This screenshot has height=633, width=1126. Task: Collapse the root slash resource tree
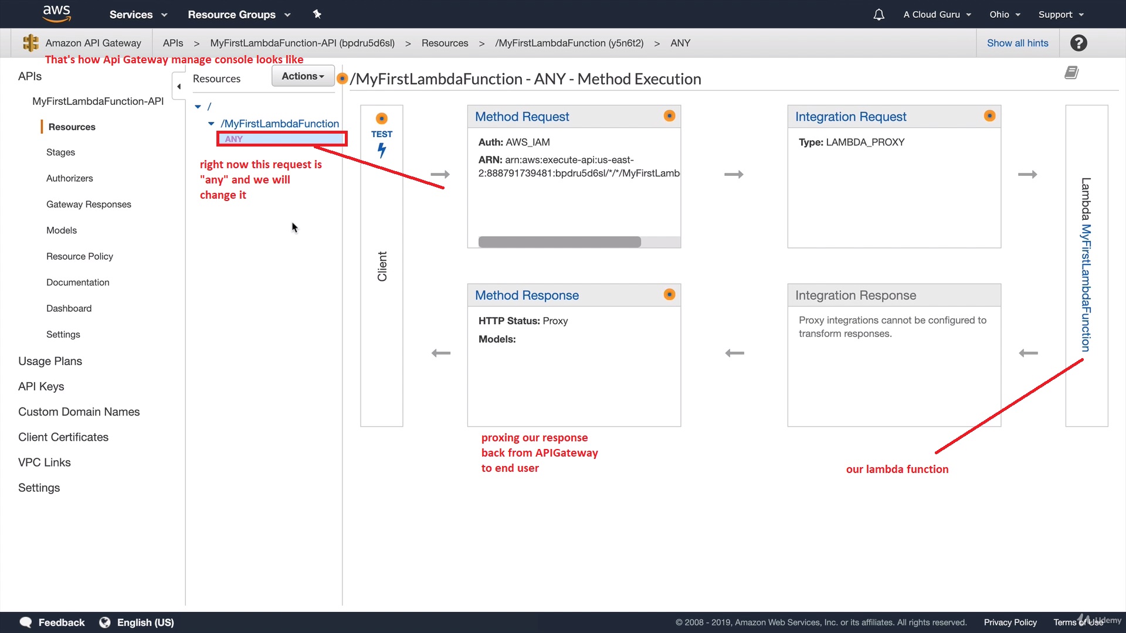tap(198, 107)
